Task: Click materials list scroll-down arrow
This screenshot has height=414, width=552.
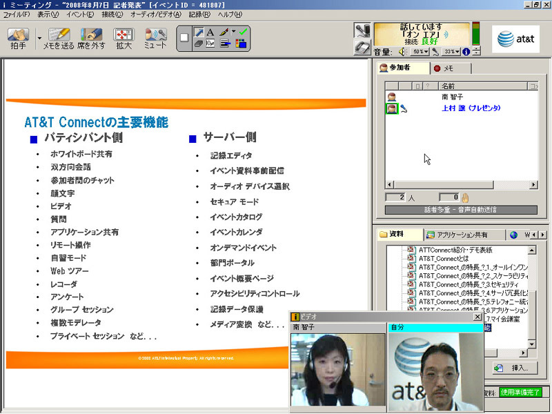Action: coord(532,344)
